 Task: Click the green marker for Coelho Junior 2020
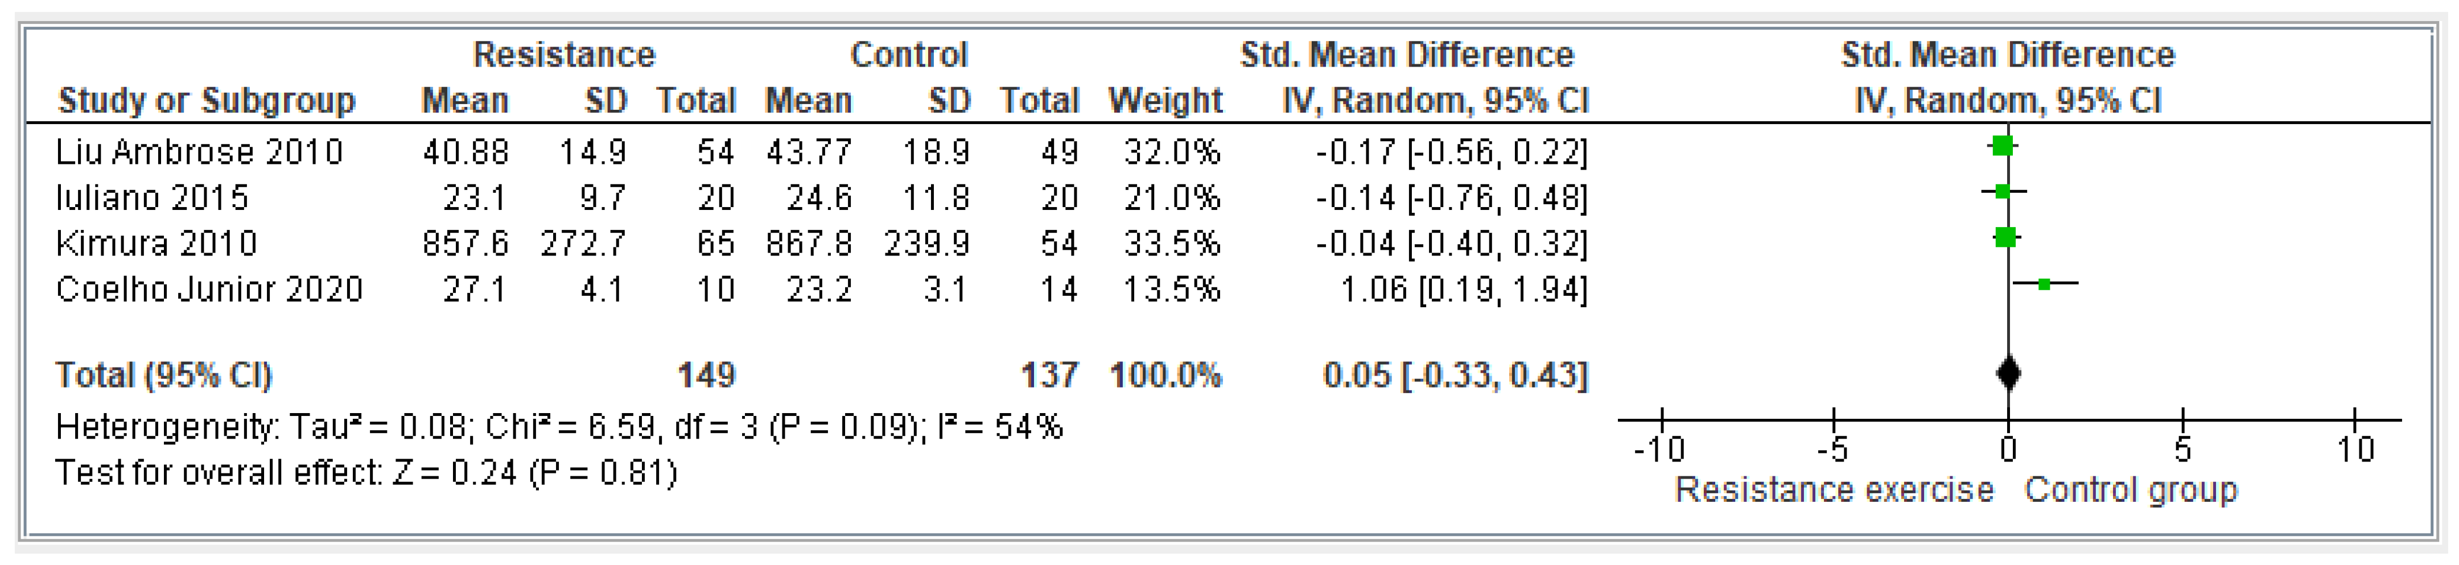[2044, 283]
